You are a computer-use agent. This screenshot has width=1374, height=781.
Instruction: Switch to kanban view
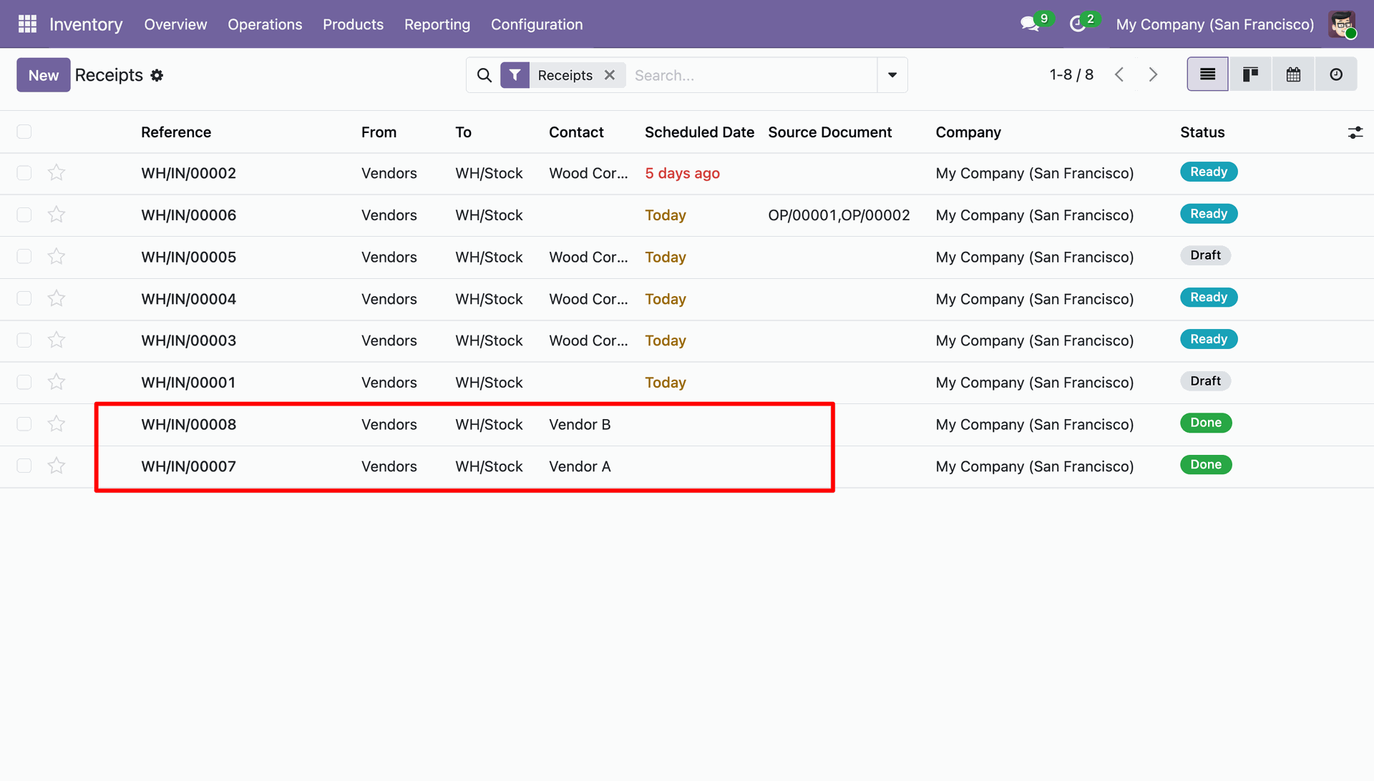click(1250, 74)
